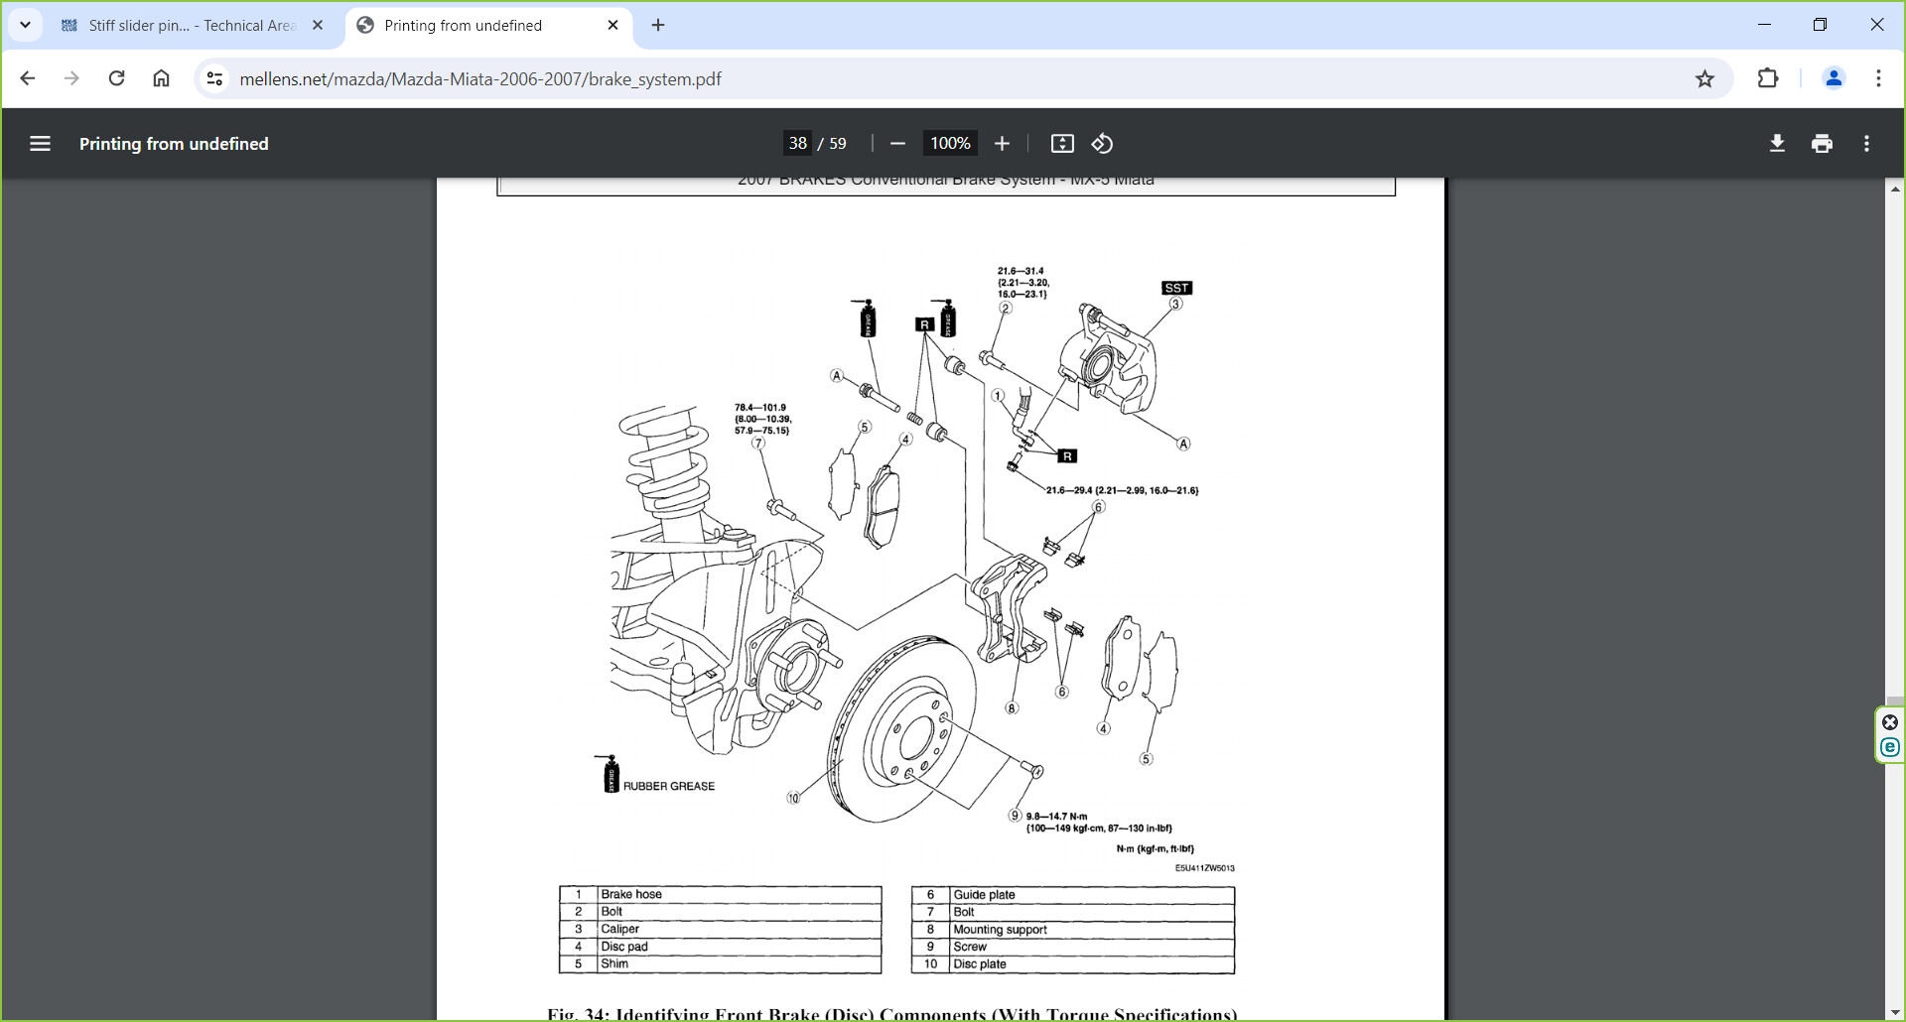Open the PDF sidebar menu

pos(40,144)
